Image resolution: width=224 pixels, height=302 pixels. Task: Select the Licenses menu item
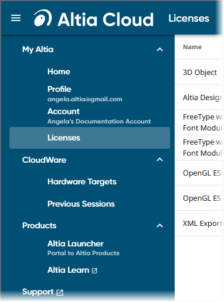(x=90, y=138)
